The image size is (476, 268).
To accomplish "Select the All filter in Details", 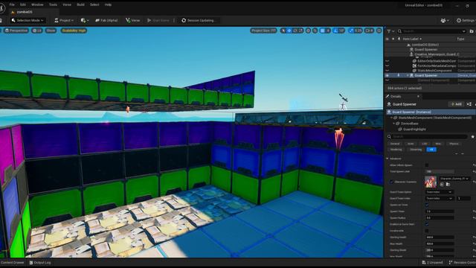I will click(x=431, y=150).
